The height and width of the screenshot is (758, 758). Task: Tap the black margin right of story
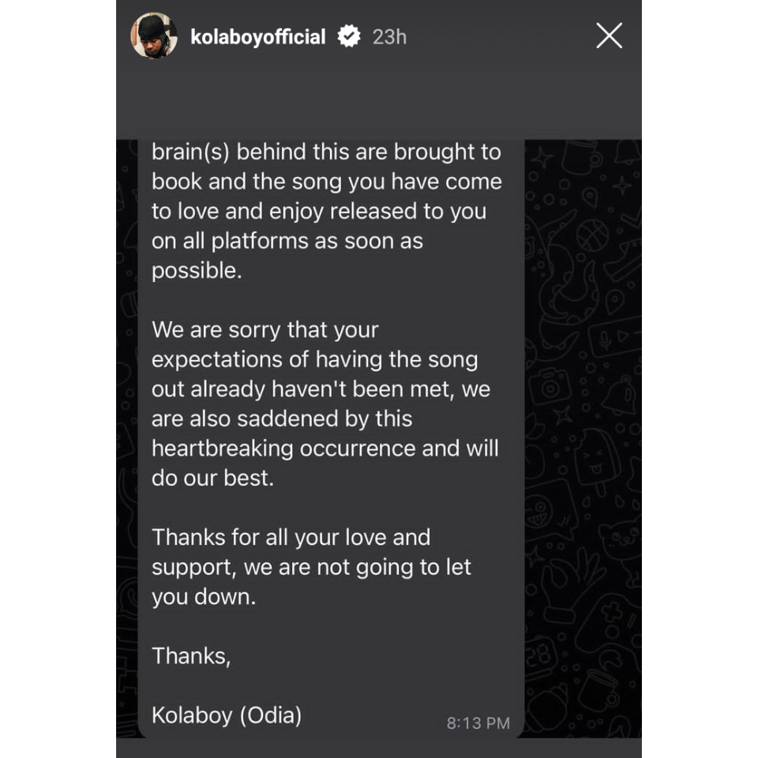[x=700, y=379]
